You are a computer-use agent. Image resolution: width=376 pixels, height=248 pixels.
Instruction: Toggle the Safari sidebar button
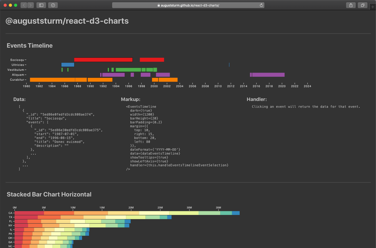(x=41, y=5)
